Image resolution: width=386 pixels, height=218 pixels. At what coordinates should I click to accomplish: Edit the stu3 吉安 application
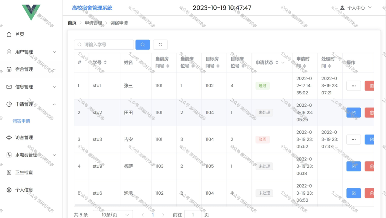pyautogui.click(x=369, y=139)
